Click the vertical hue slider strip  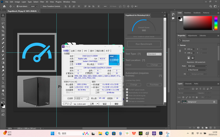216,23
